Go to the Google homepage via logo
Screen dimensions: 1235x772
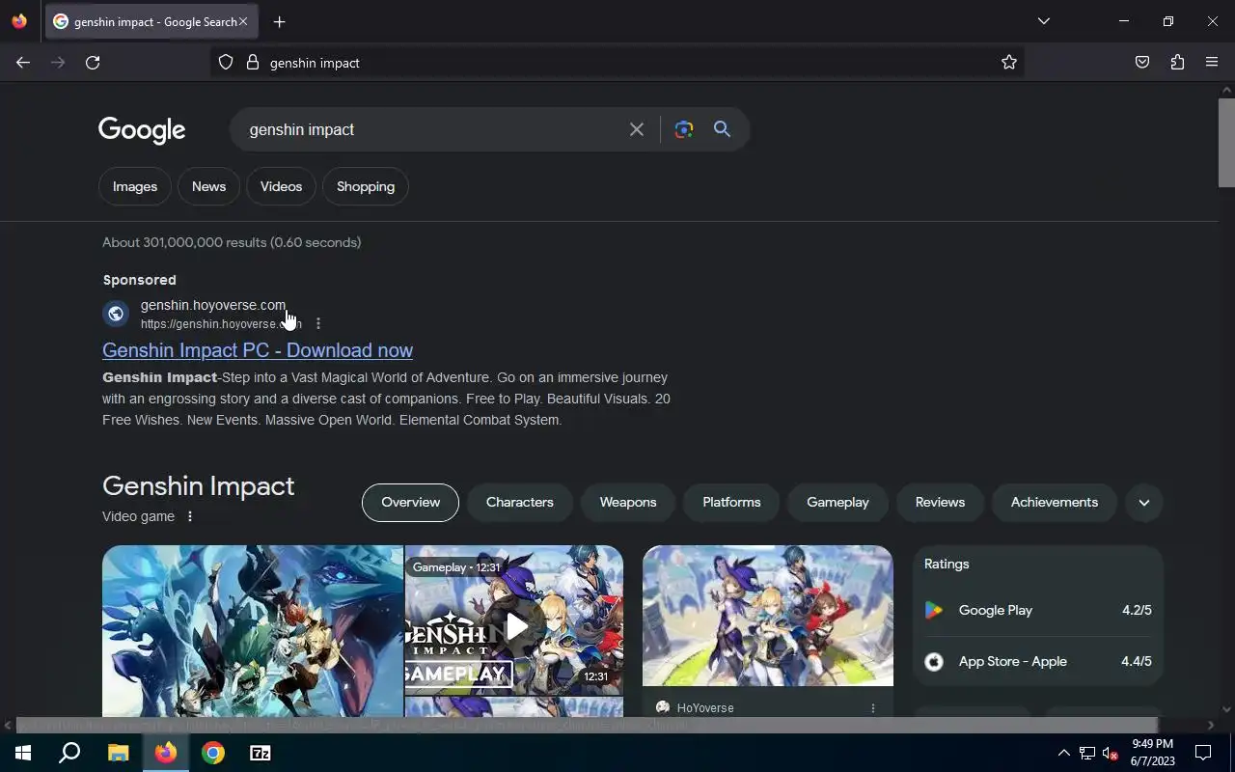click(142, 130)
